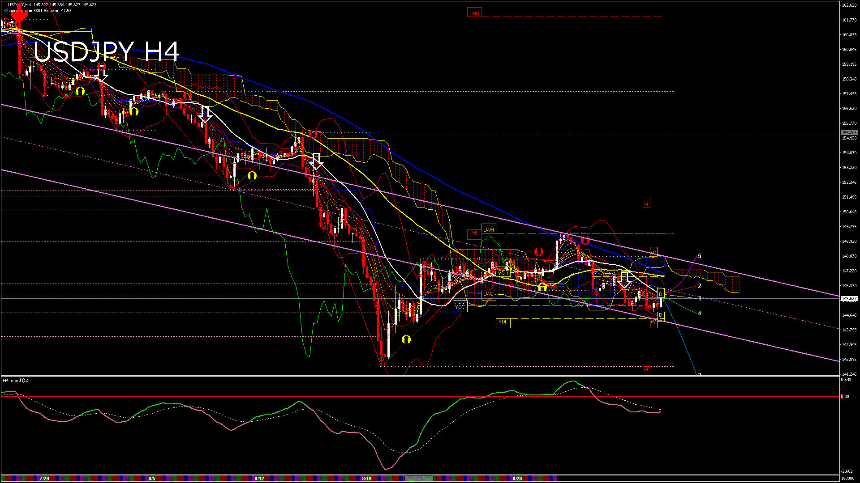Click the orange LWL level label
Viewport: 860px width, 483px height.
click(x=488, y=294)
